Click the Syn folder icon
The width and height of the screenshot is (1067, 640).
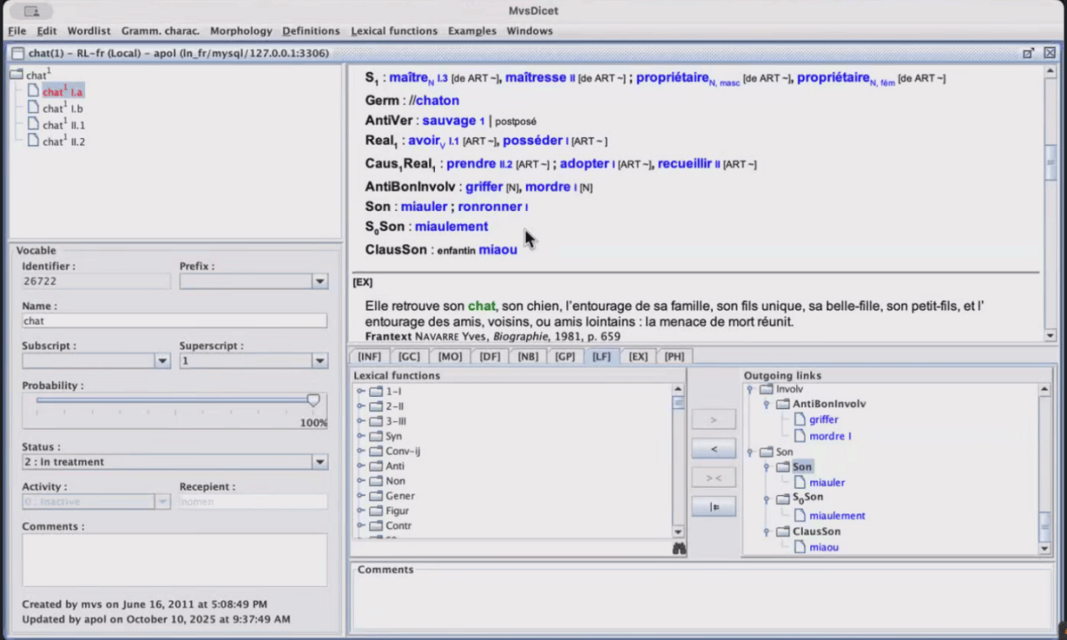[375, 436]
